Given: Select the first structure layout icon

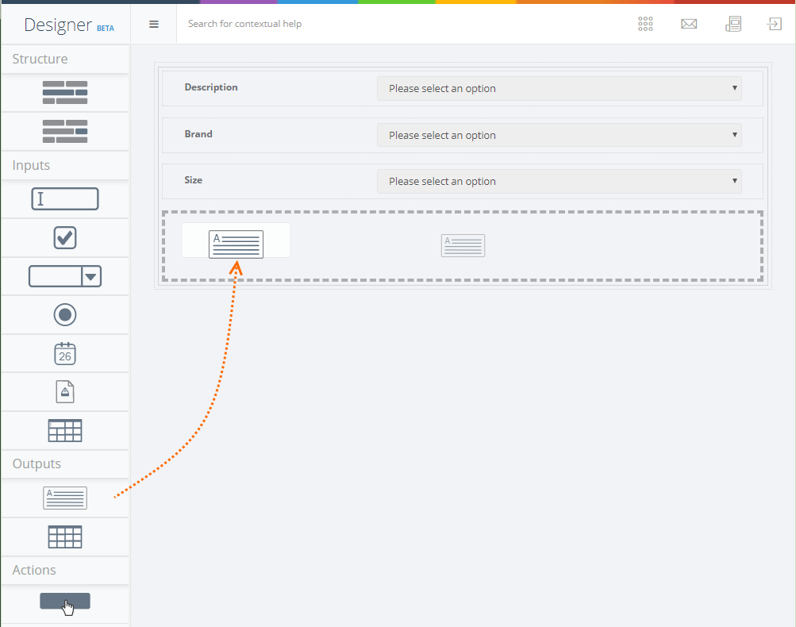Looking at the screenshot, I should coord(65,93).
